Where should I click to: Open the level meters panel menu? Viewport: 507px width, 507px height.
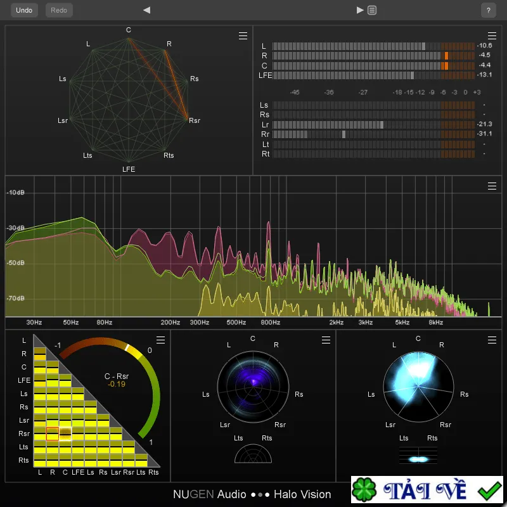(492, 35)
